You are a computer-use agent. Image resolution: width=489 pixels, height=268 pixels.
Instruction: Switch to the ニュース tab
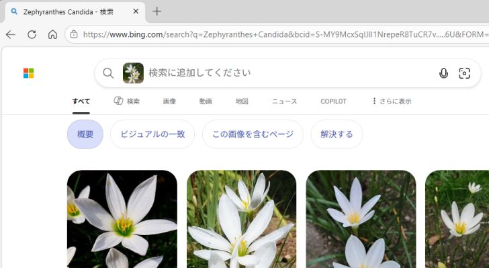pyautogui.click(x=284, y=101)
